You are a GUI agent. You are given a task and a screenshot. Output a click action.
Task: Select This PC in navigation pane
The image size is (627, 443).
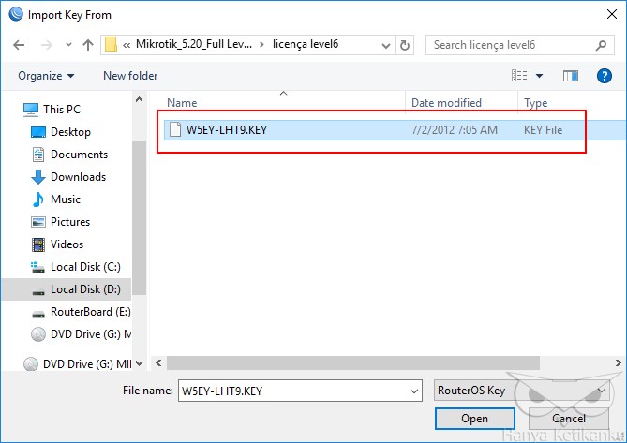62,109
